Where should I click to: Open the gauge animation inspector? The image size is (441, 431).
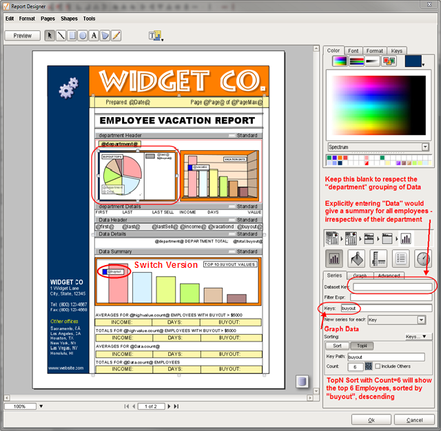tap(423, 258)
